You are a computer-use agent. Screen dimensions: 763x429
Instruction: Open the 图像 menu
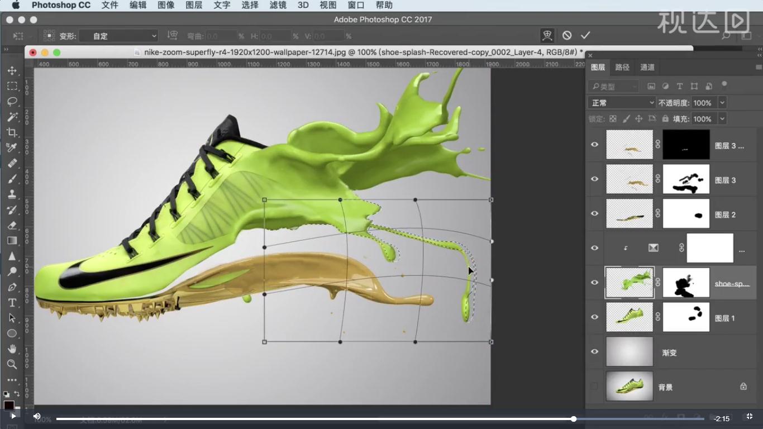click(166, 5)
